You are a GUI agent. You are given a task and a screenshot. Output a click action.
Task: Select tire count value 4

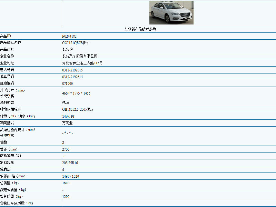pos(63,170)
